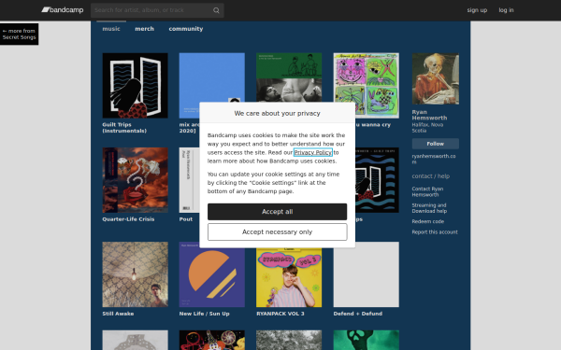Click the search magnifier icon
The image size is (561, 350).
point(216,10)
